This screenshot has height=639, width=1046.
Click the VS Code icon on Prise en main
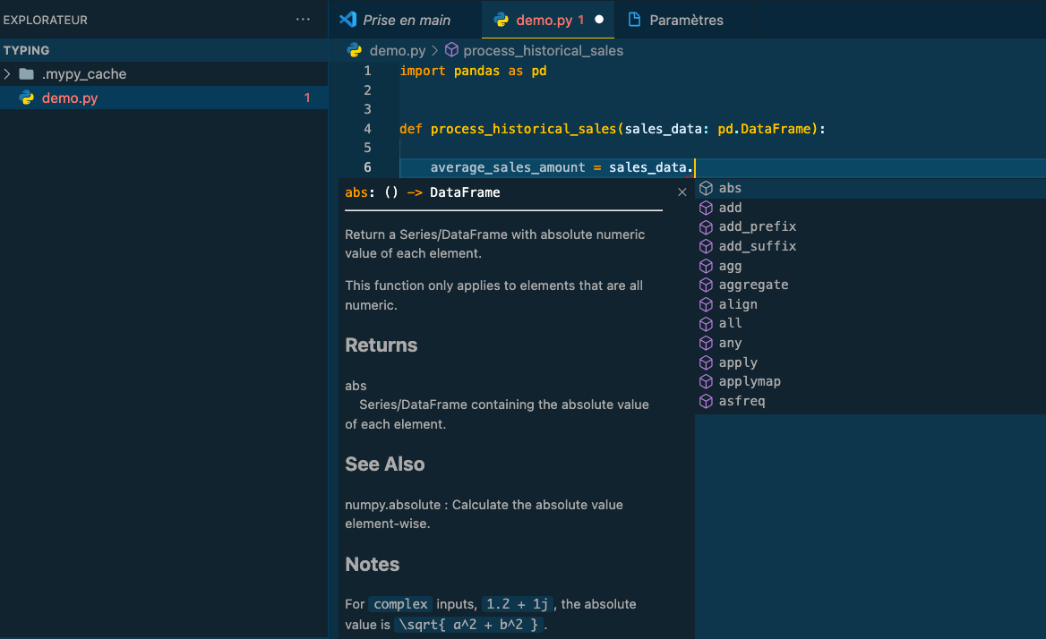tap(347, 20)
